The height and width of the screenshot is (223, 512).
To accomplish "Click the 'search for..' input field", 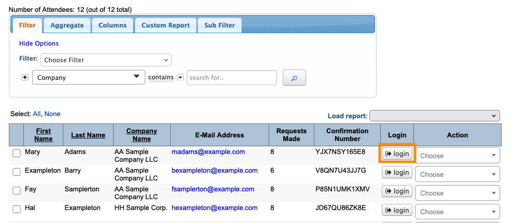I will pos(232,78).
